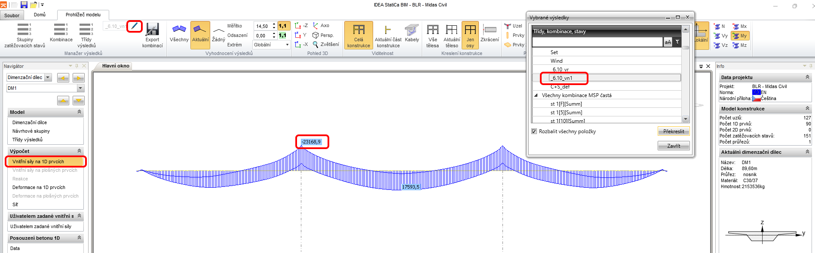The image size is (815, 253).
Task: Open DM1 design member dropdown
Action: 80,88
